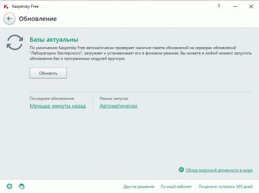
Task: Go back using the arrow button
Action: 9,19
